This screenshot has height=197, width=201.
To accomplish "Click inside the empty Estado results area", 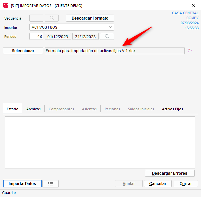I will (100, 142).
